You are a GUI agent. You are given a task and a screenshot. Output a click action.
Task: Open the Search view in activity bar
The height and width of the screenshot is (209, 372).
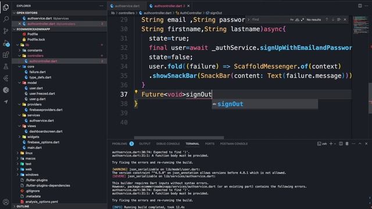pyautogui.click(x=6, y=19)
